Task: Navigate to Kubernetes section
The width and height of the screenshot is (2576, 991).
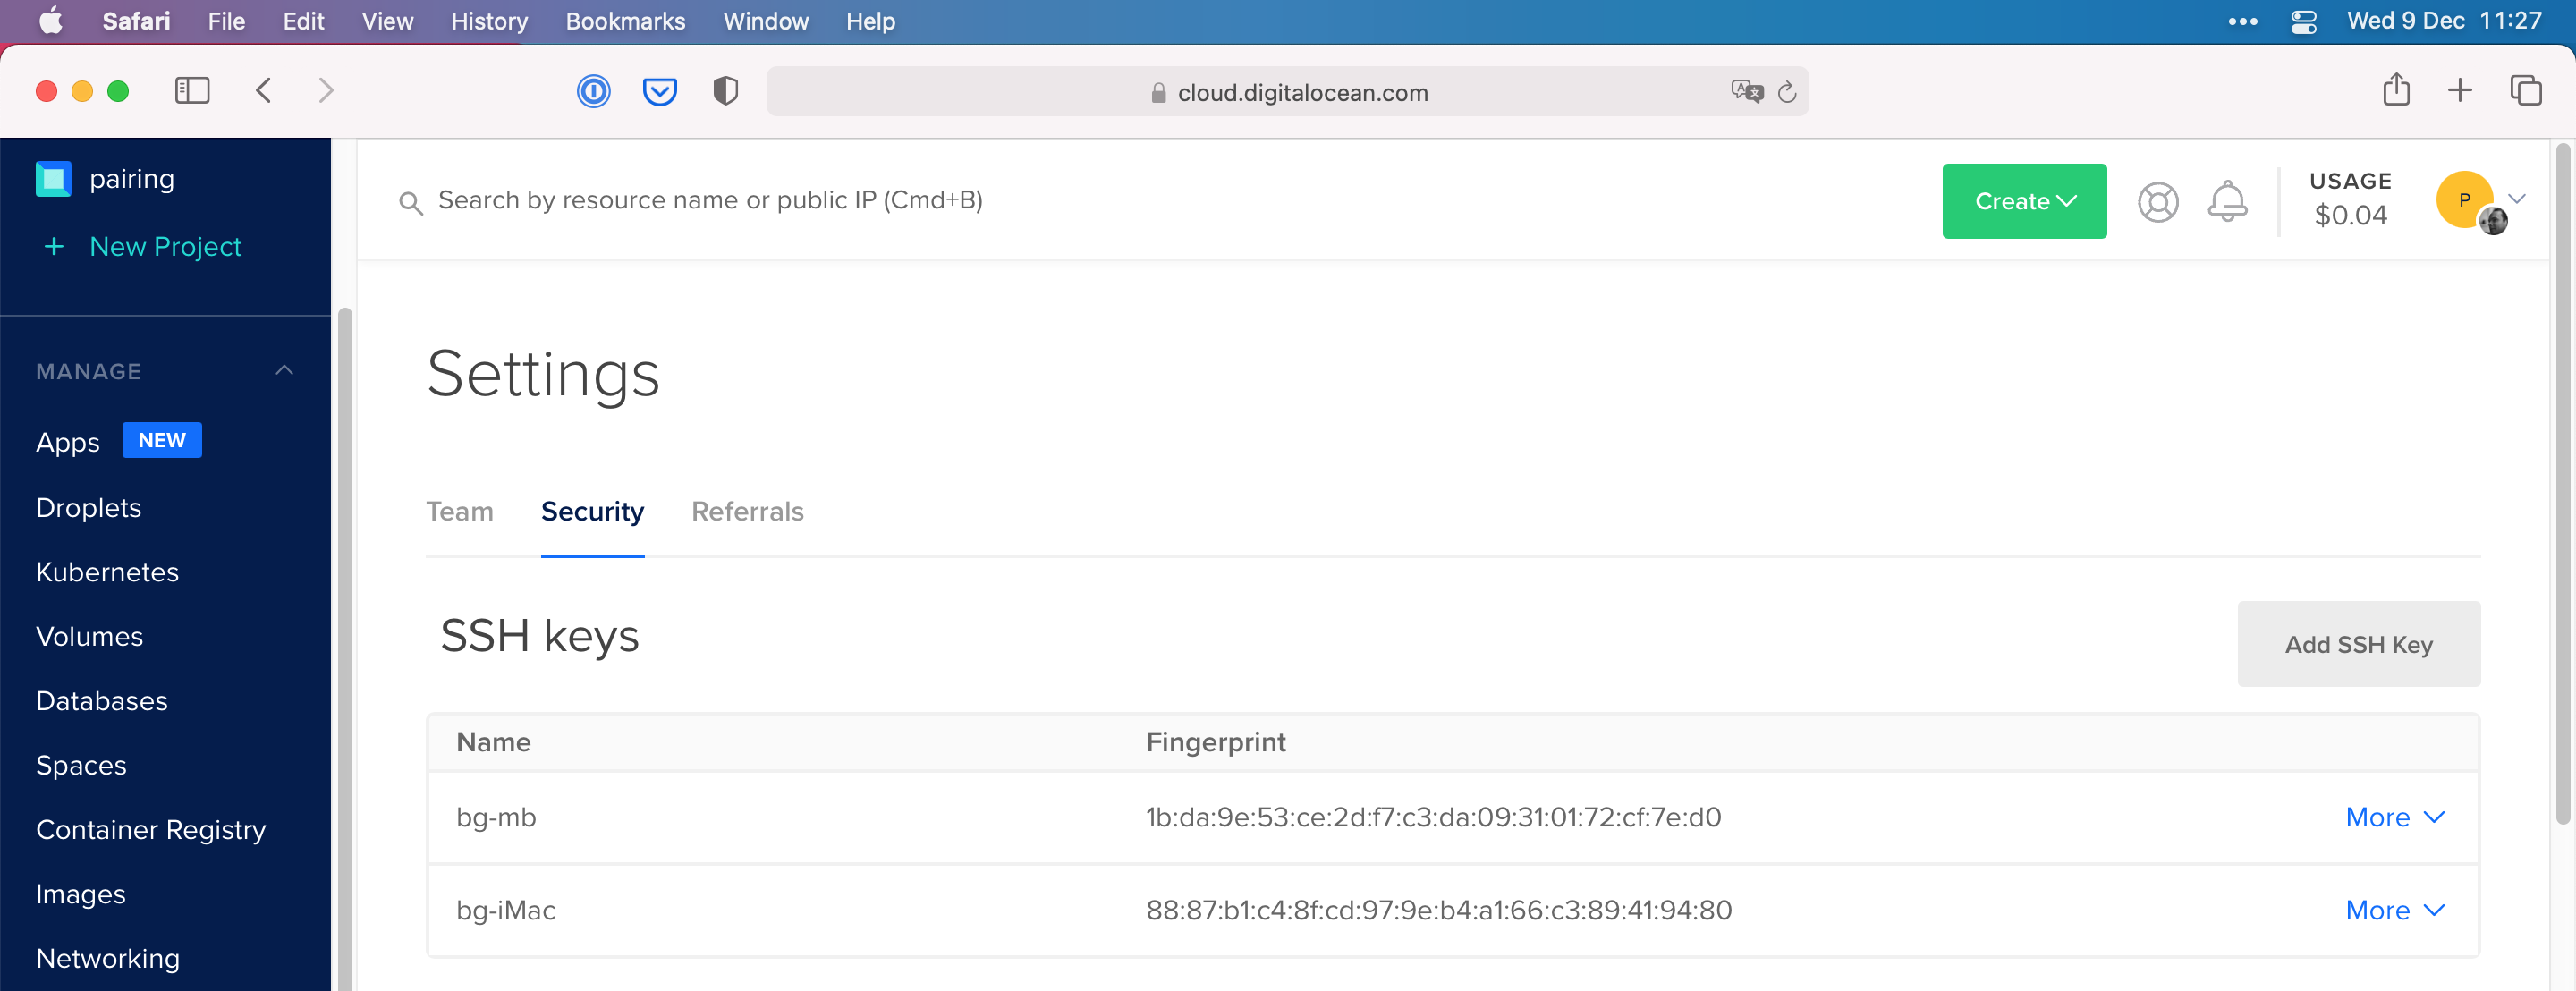Action: [x=106, y=571]
